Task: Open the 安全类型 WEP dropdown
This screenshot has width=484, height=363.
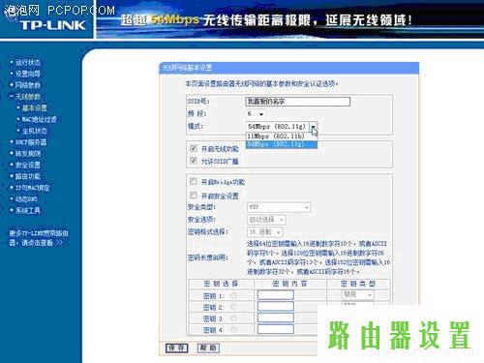Action: (x=279, y=207)
